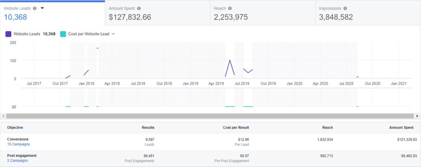Screen dimensions: 422x167
Task: Click the Jul 2019 axis label
Action: coord(242,83)
